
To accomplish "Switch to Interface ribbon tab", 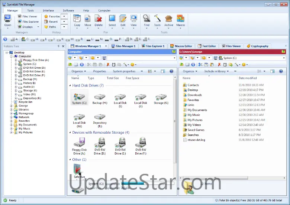I will pos(48,10).
